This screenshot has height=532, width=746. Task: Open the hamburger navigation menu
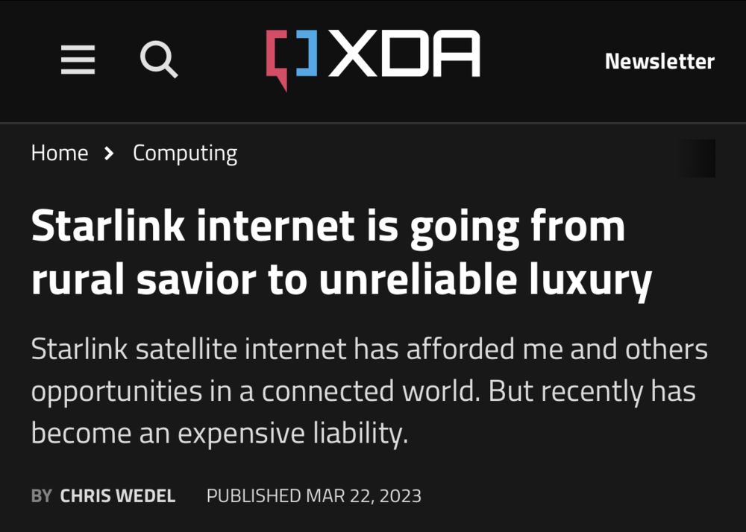(78, 60)
